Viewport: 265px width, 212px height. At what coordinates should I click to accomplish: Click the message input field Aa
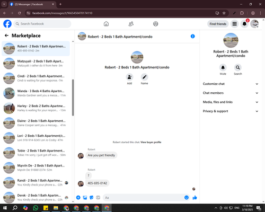[144, 198]
